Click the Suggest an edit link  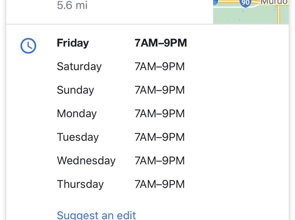(96, 215)
